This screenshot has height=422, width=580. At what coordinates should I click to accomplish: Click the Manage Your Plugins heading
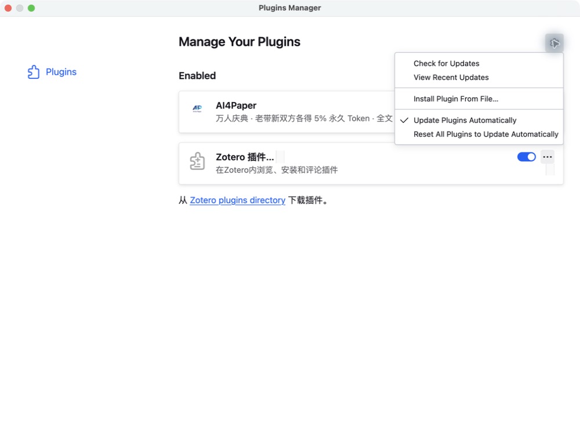coord(240,42)
